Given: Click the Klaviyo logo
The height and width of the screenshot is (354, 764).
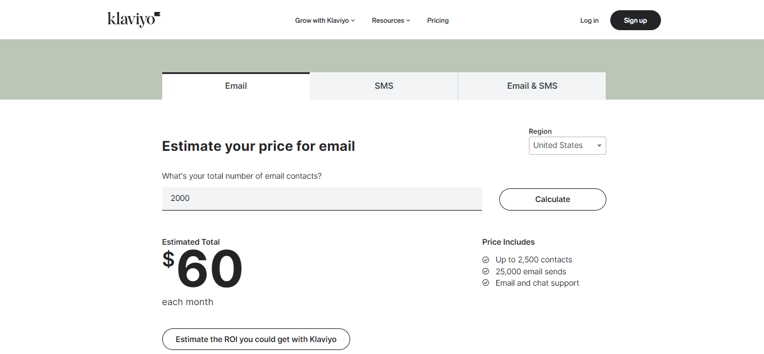Looking at the screenshot, I should click(134, 20).
